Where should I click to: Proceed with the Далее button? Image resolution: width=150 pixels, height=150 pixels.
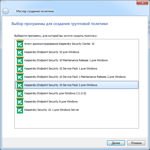tap(116, 143)
